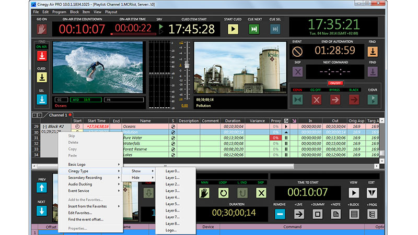Select the Channel 1 tab
The image size is (418, 235).
[58, 115]
